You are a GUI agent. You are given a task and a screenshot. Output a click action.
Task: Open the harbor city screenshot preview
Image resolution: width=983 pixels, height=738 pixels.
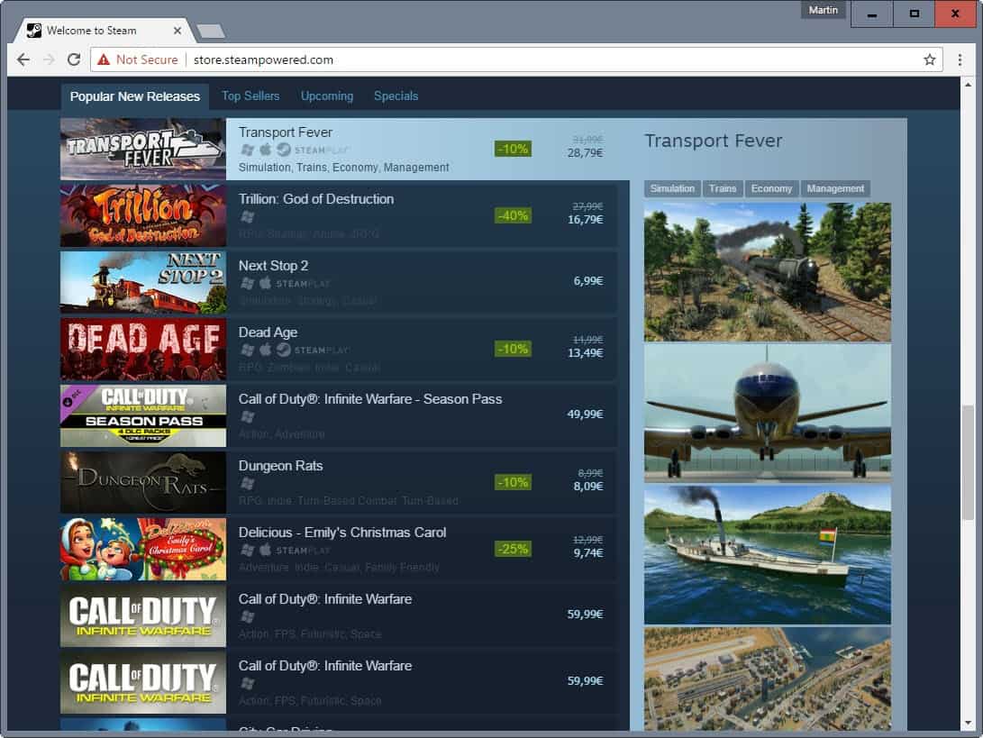click(768, 679)
